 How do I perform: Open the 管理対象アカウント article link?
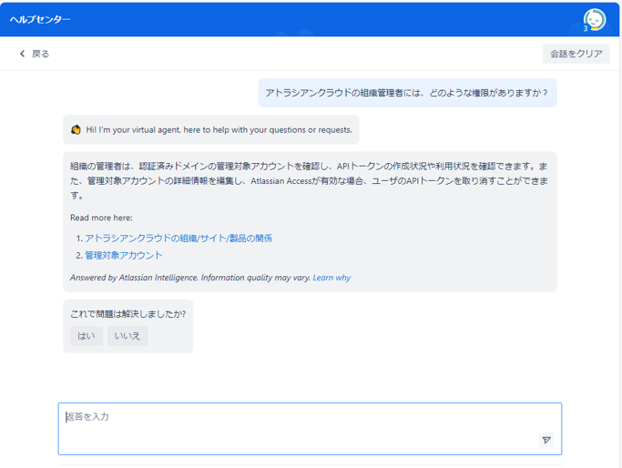124,255
